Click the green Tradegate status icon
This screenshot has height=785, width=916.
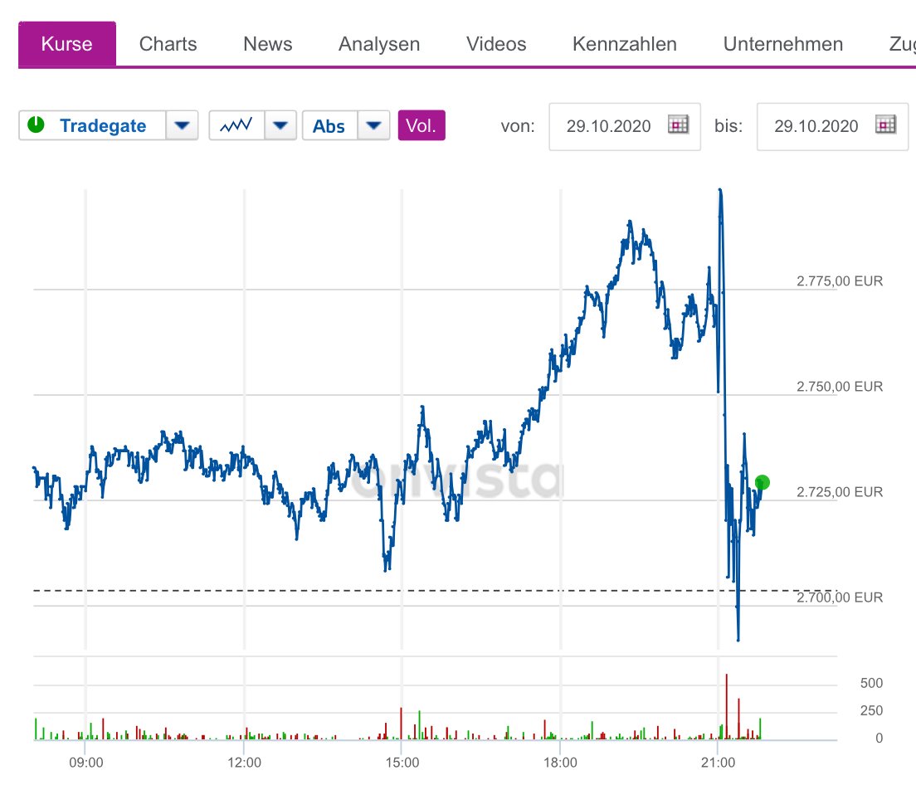pyautogui.click(x=36, y=126)
